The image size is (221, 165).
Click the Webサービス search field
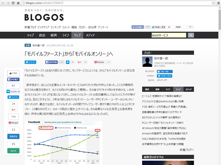[169, 35]
